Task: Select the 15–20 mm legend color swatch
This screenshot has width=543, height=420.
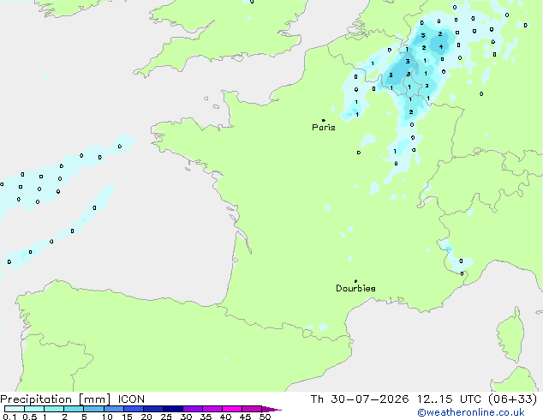Action: coord(133,409)
